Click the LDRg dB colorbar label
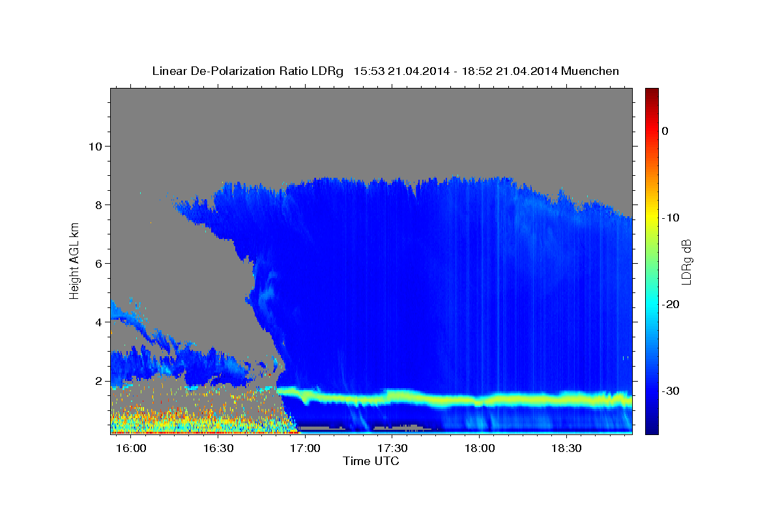The height and width of the screenshot is (521, 782). click(686, 261)
